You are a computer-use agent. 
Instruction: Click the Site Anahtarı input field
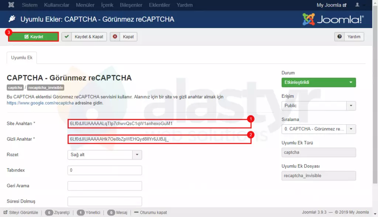point(159,124)
